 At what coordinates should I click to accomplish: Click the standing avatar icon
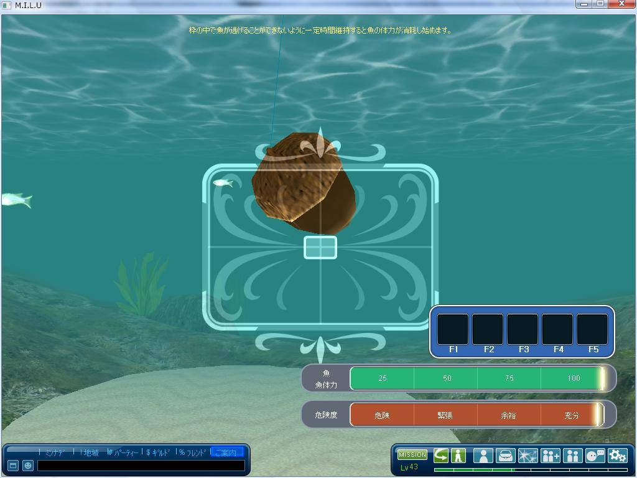pos(458,456)
